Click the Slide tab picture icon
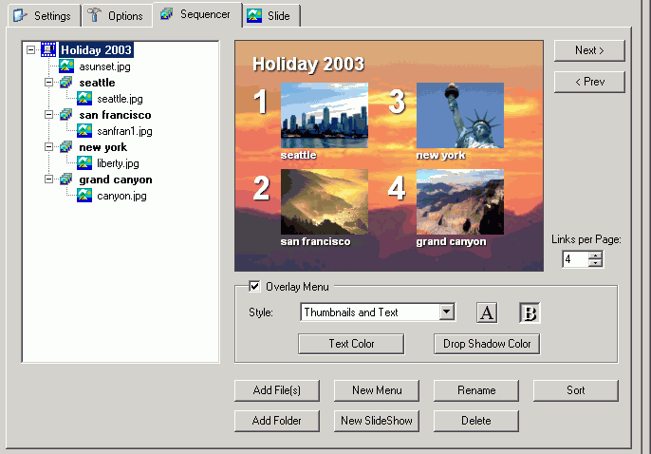The image size is (651, 454). pos(254,16)
